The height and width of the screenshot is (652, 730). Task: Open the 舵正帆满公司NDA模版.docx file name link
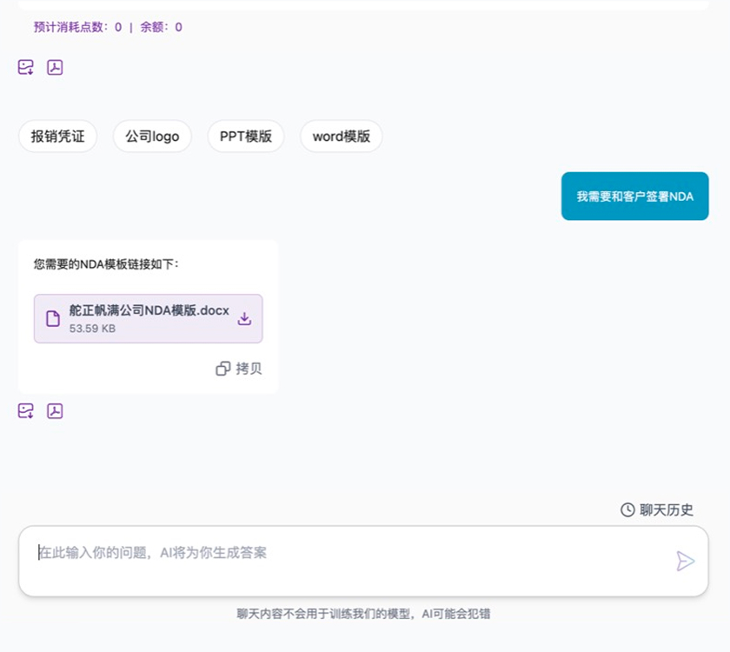tap(149, 311)
